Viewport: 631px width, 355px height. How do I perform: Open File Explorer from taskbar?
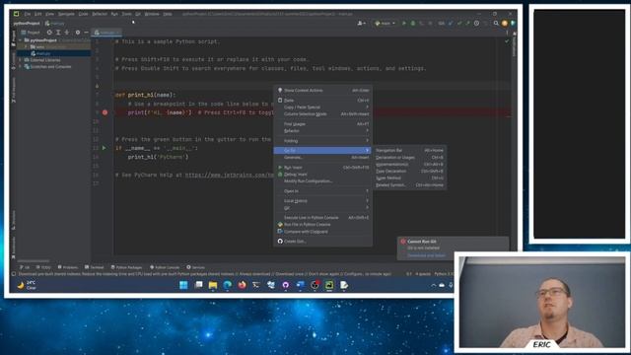213,285
